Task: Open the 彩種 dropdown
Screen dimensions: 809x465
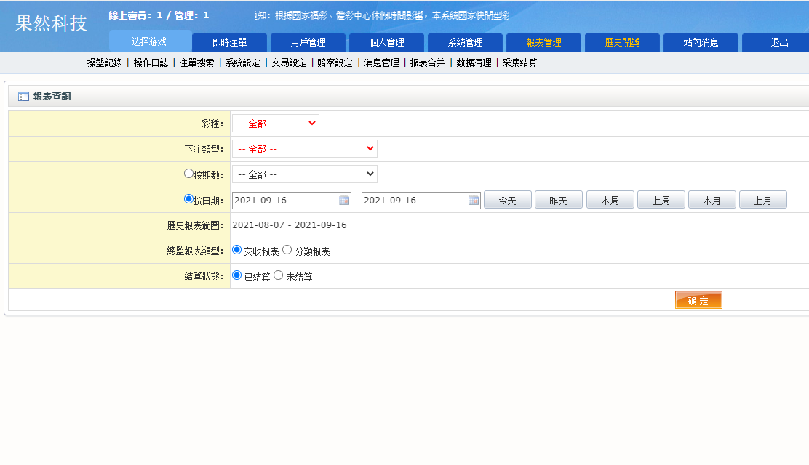Action: [275, 123]
